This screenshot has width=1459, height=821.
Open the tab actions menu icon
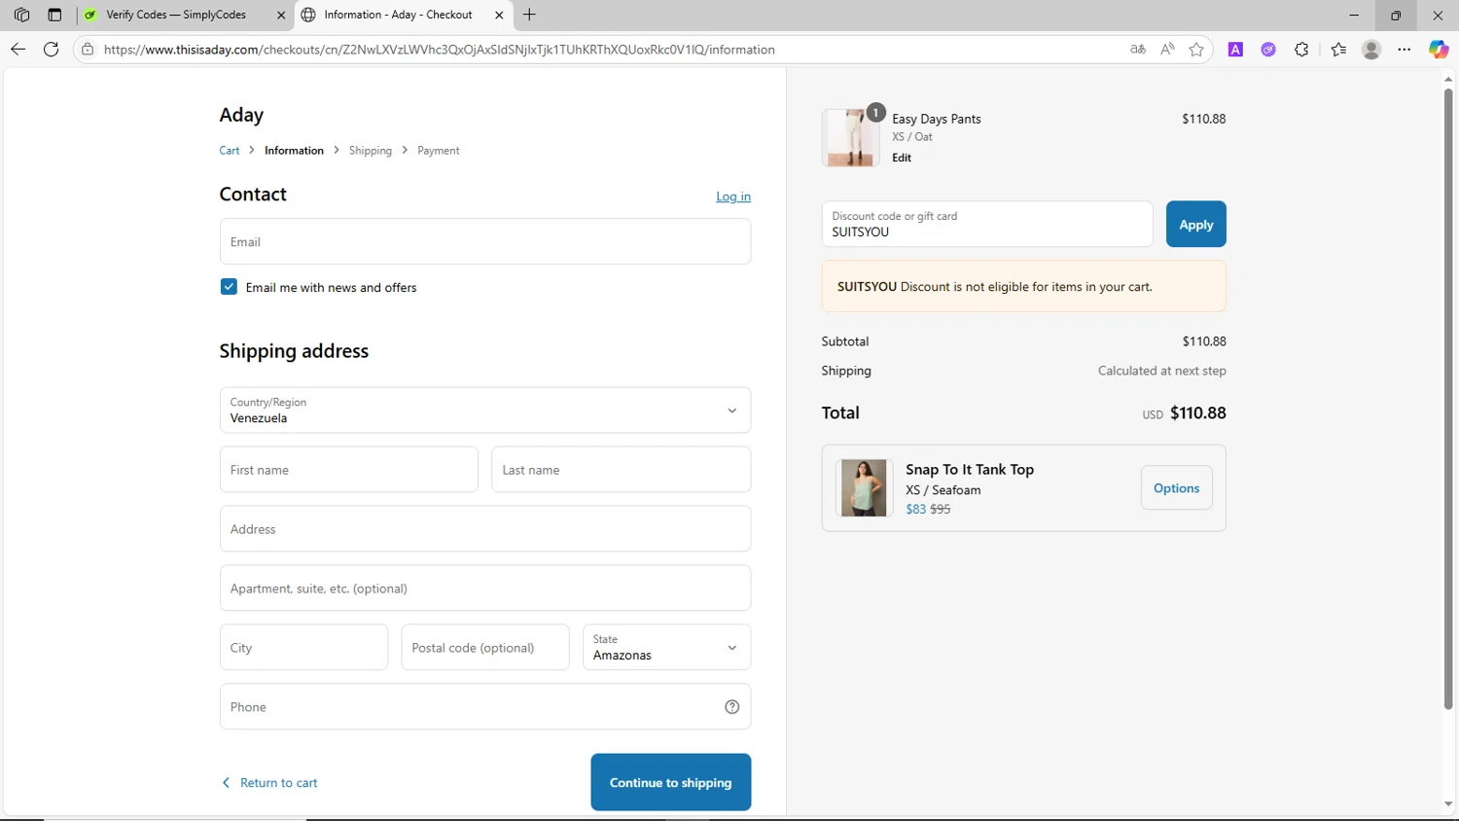pyautogui.click(x=54, y=15)
